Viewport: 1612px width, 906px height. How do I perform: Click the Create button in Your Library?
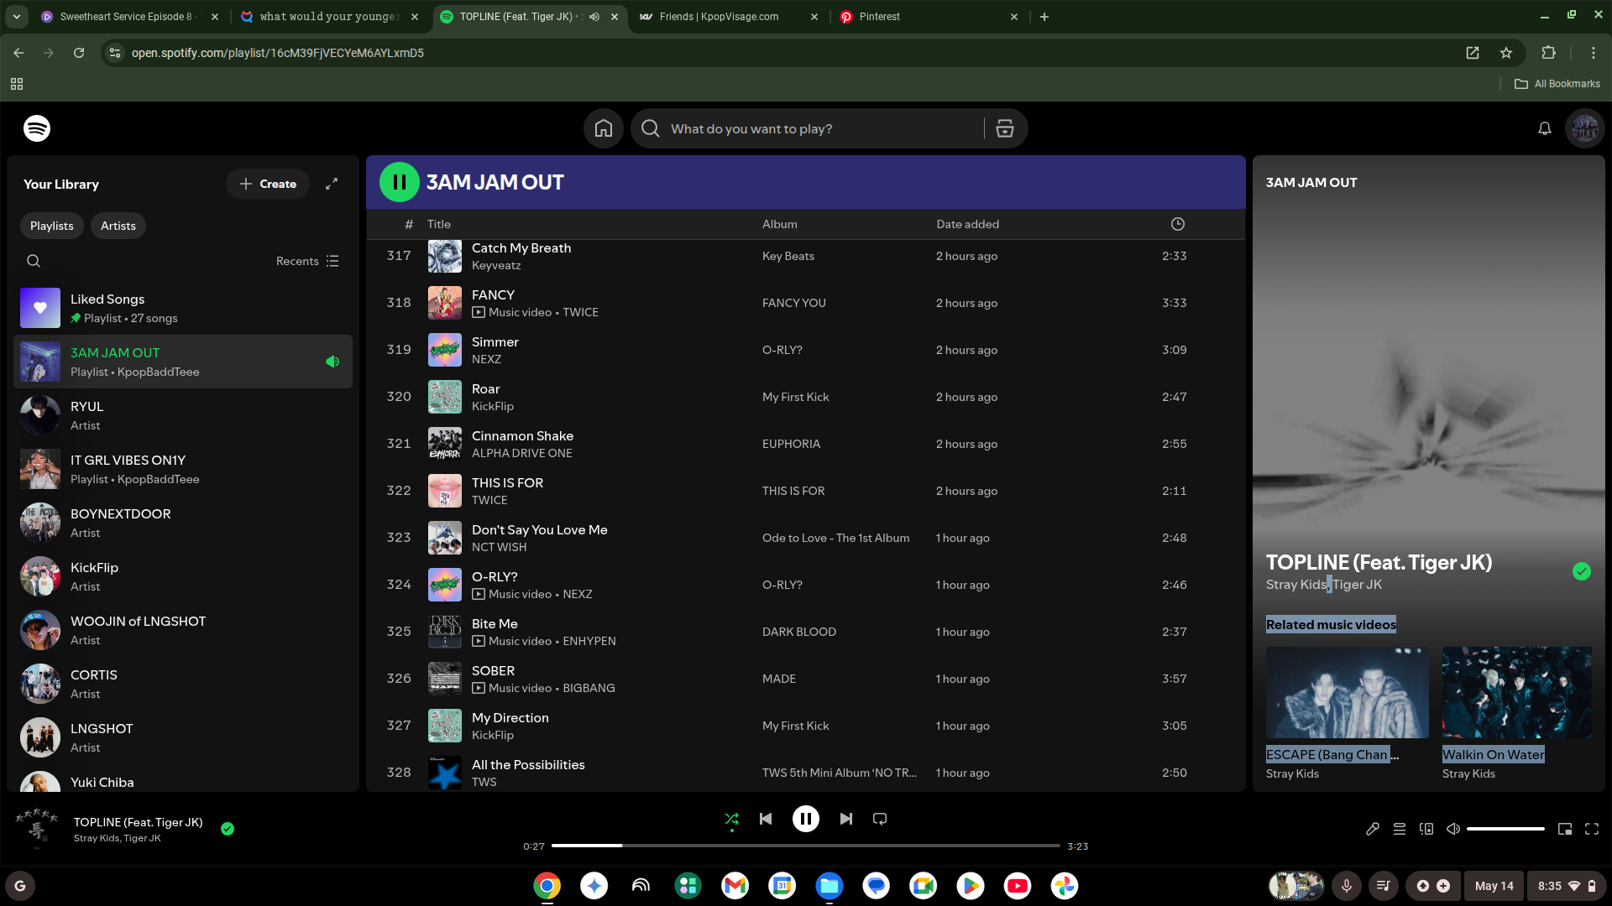(x=268, y=184)
